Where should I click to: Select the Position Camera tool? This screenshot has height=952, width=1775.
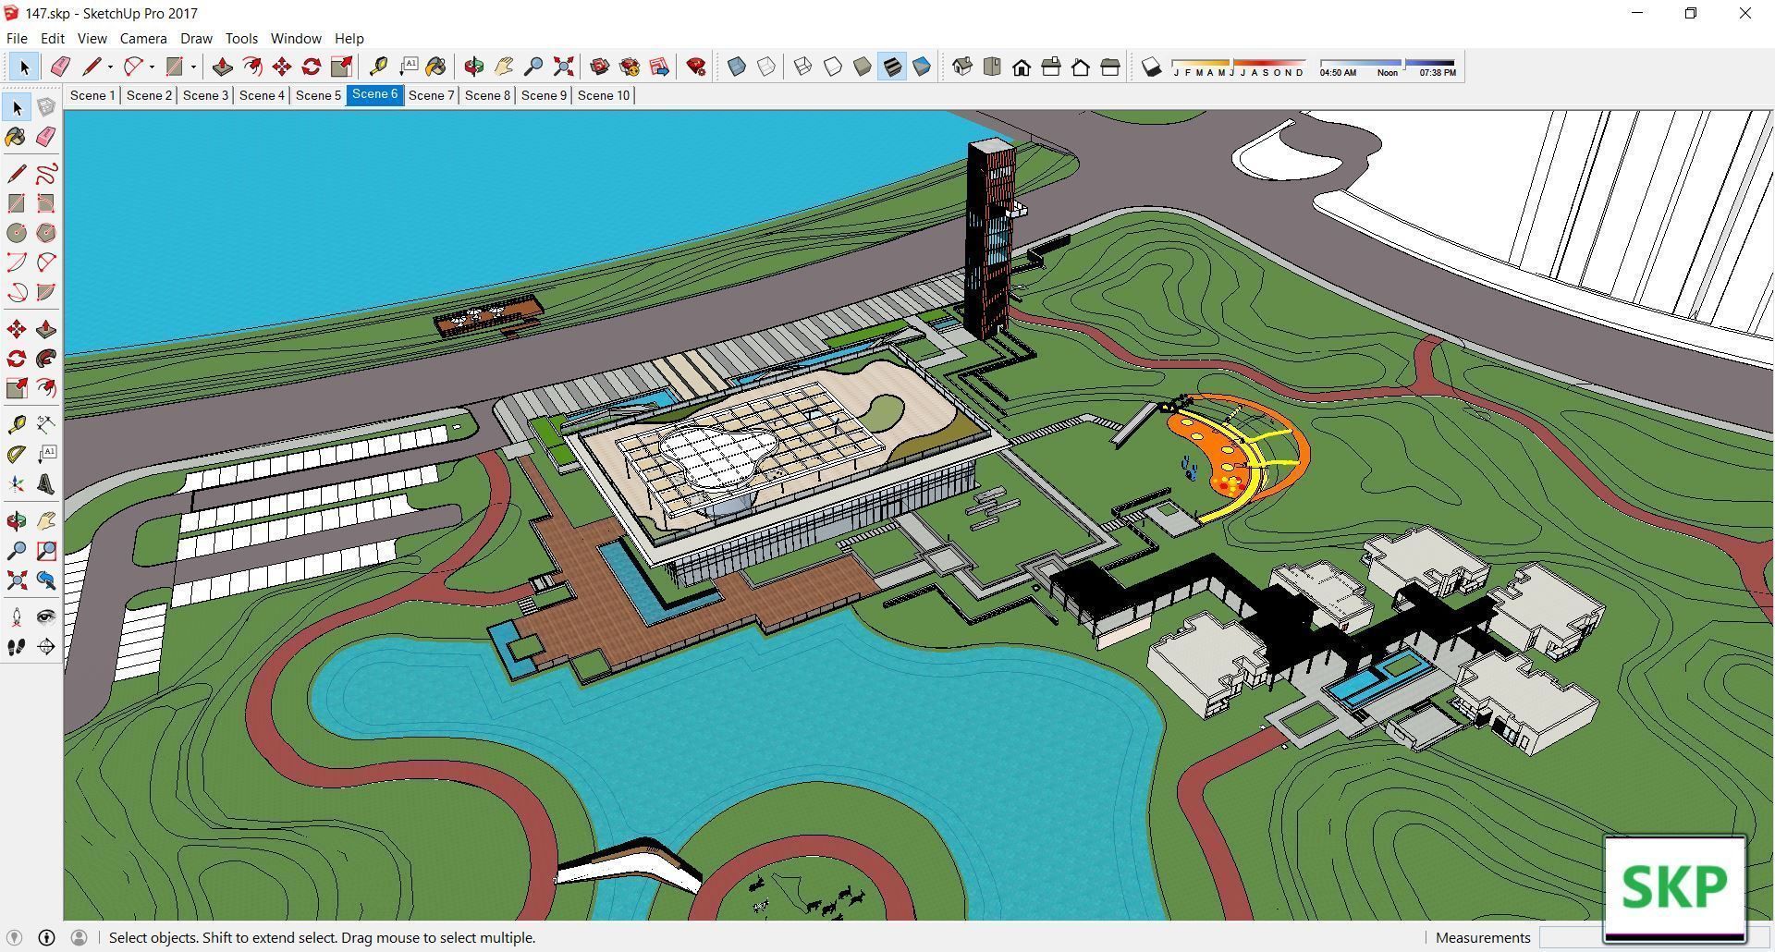pos(17,616)
